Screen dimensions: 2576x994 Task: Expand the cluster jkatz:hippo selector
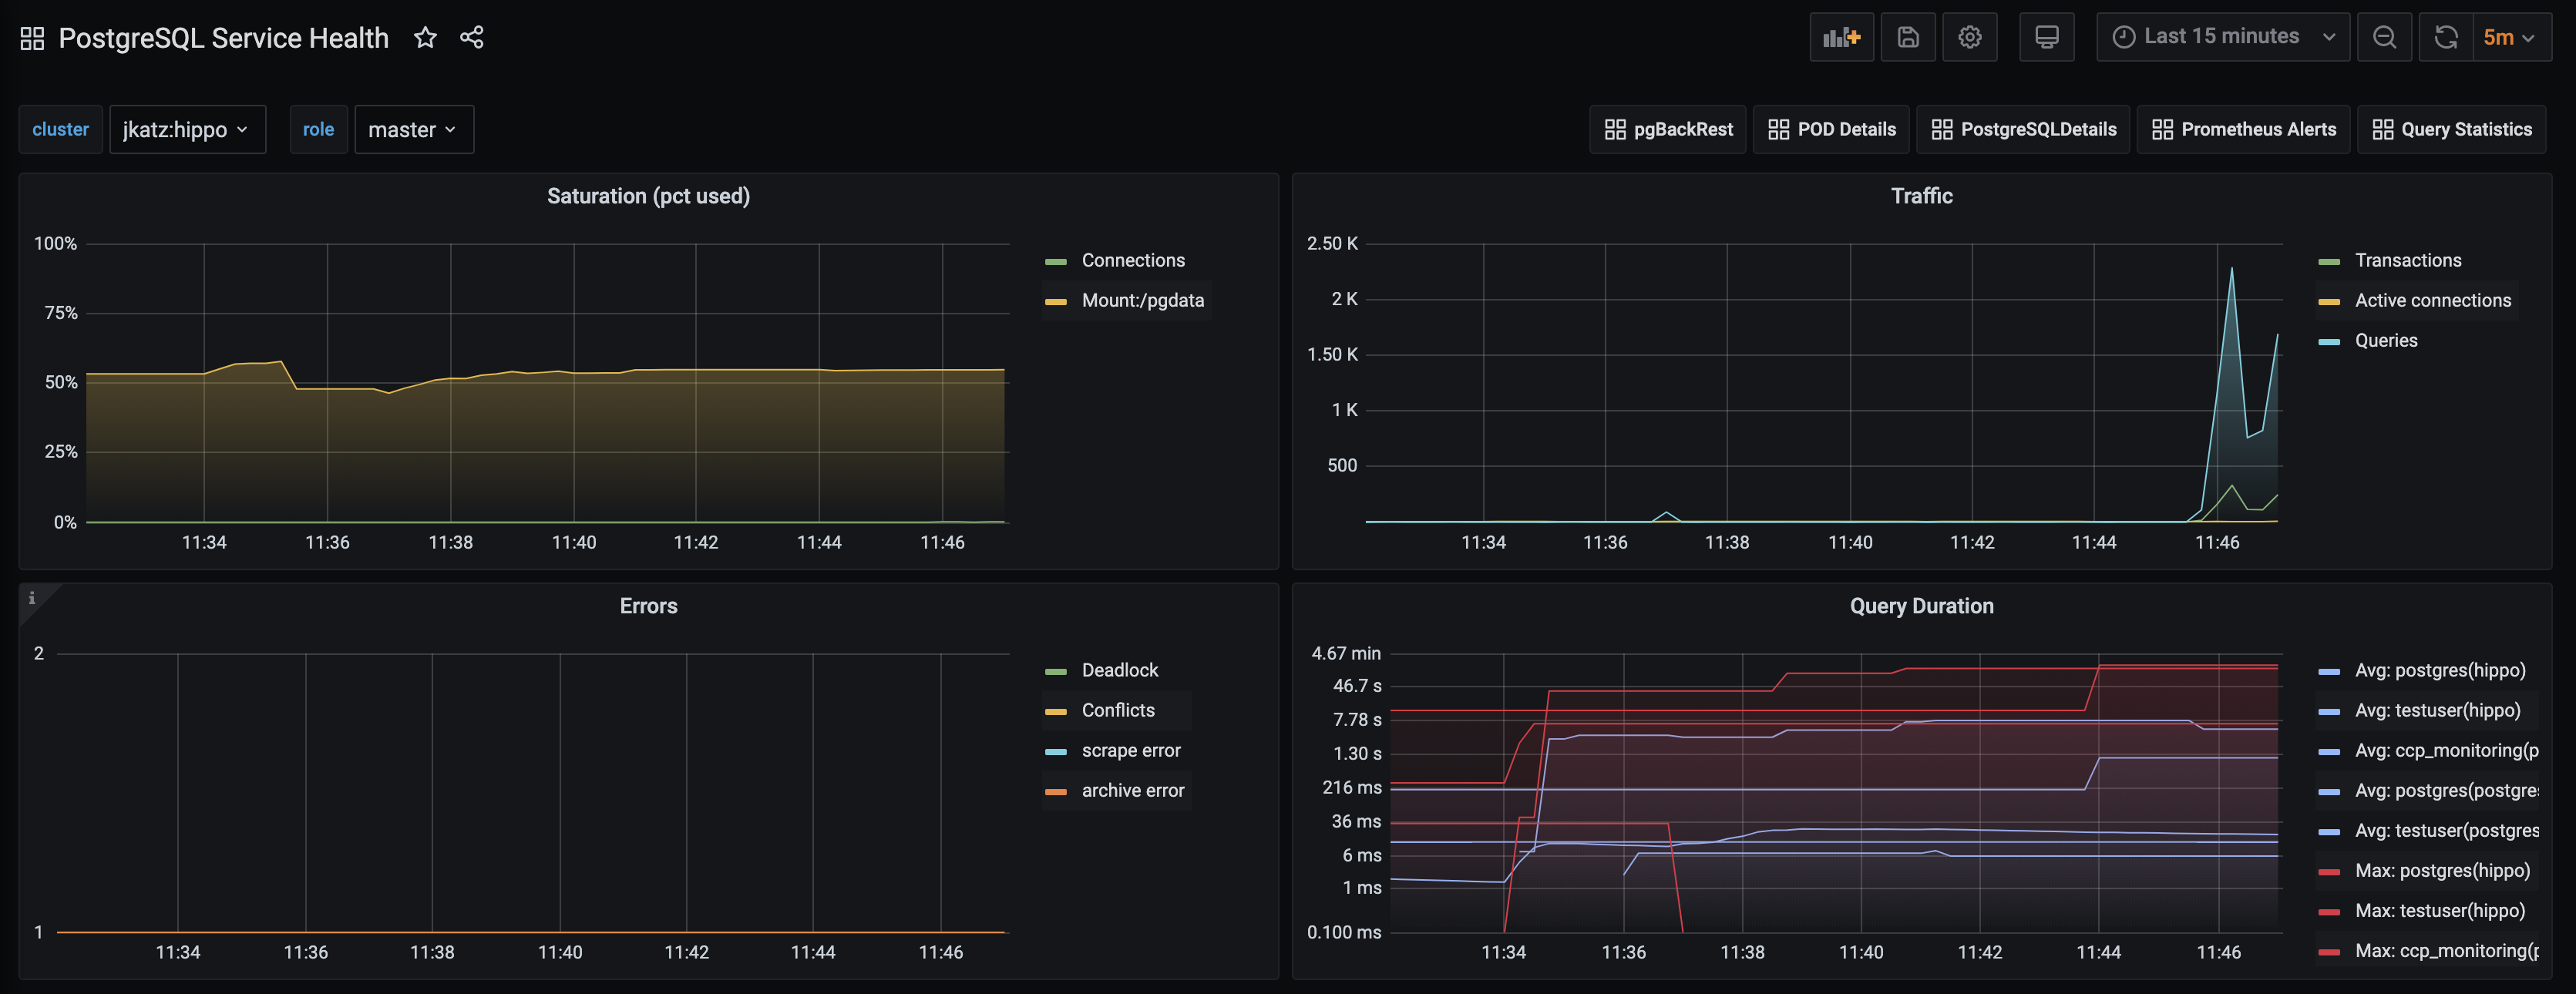point(187,129)
